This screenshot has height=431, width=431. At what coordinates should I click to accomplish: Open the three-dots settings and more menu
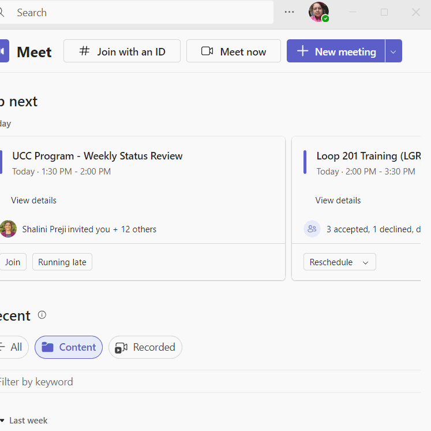pyautogui.click(x=289, y=12)
